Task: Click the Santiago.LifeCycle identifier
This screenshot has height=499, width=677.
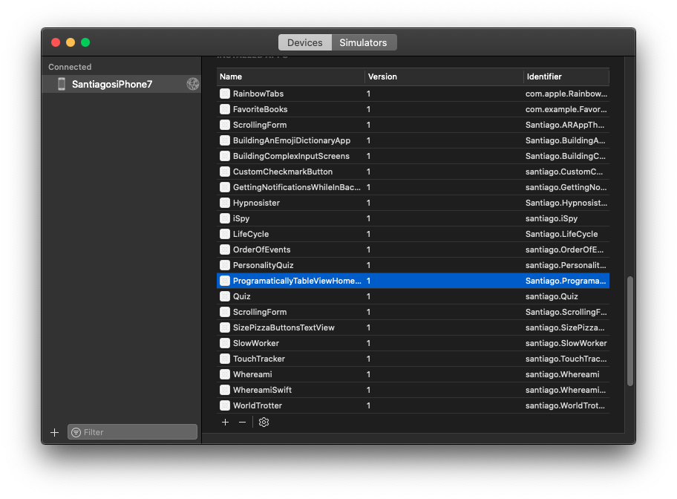Action: 561,234
